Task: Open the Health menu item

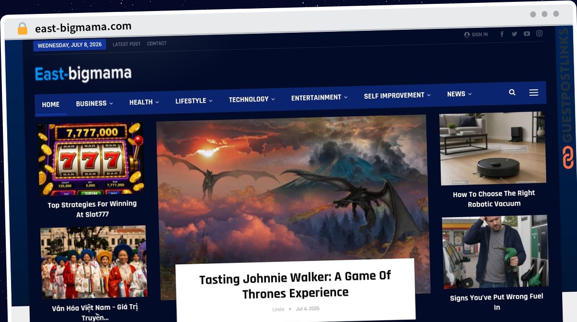Action: point(141,102)
